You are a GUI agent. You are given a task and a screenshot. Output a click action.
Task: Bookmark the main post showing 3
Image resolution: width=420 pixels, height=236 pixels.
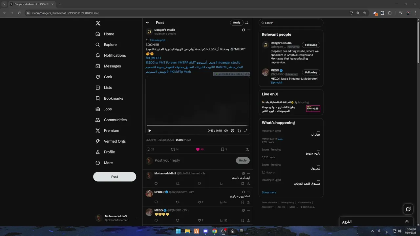click(222, 149)
